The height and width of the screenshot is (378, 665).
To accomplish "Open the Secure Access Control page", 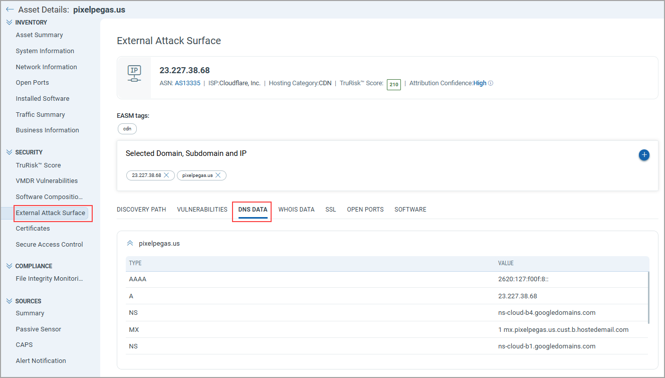I will [49, 244].
